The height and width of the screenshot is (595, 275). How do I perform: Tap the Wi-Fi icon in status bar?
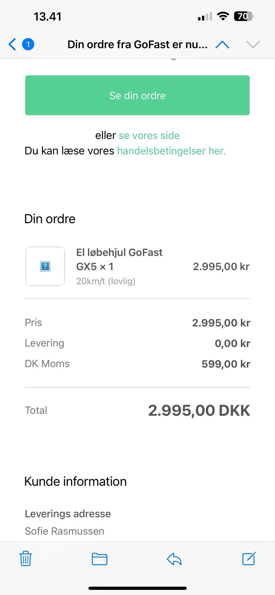(x=223, y=16)
